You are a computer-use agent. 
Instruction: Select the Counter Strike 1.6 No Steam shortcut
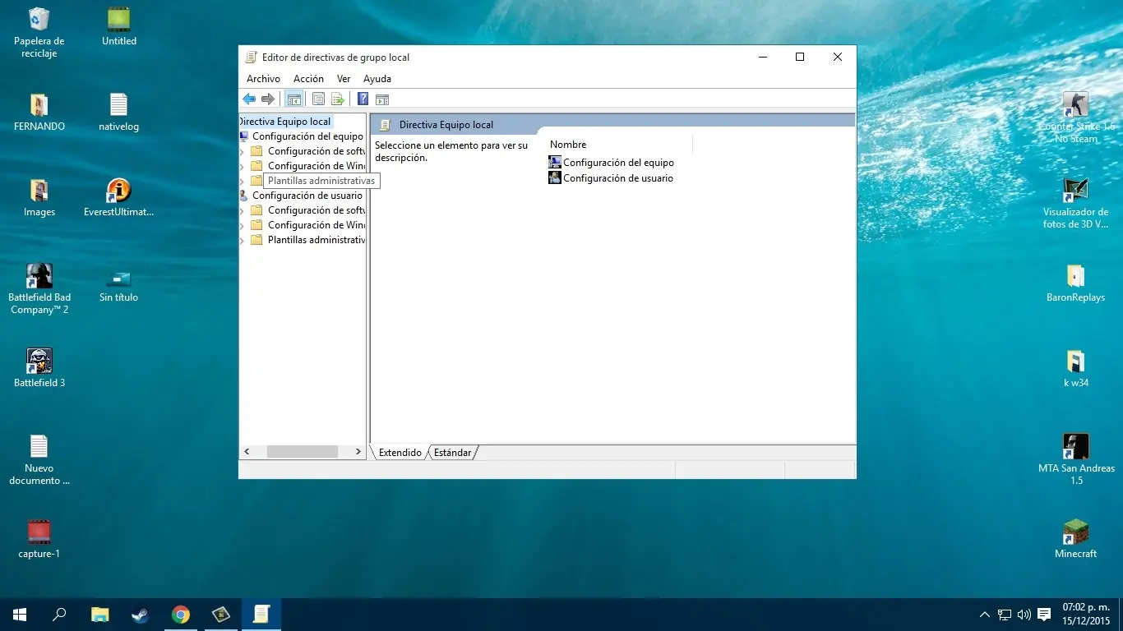coord(1076,118)
